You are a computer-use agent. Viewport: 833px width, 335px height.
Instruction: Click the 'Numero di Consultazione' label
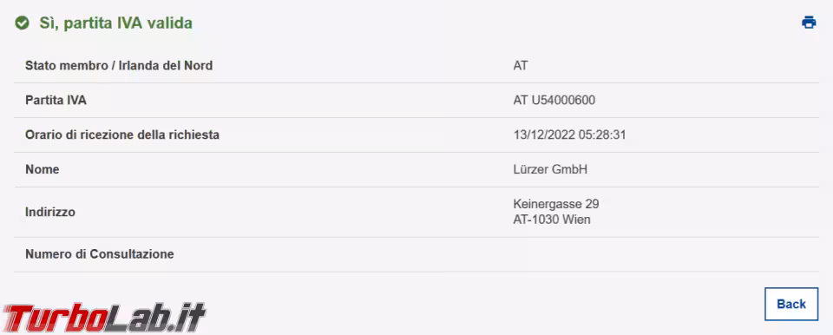pos(99,254)
